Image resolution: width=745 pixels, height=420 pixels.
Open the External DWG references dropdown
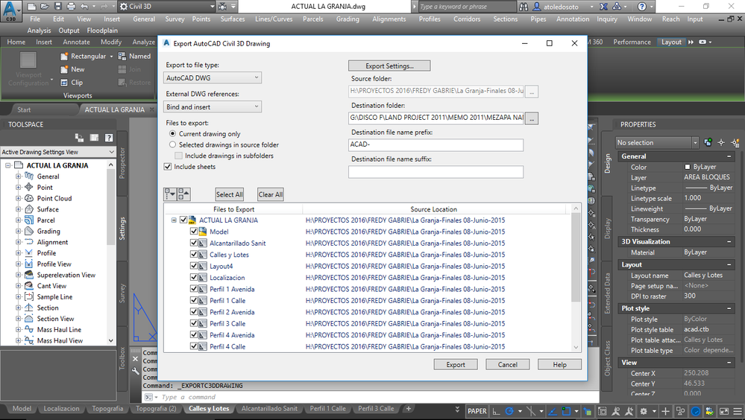(x=213, y=106)
